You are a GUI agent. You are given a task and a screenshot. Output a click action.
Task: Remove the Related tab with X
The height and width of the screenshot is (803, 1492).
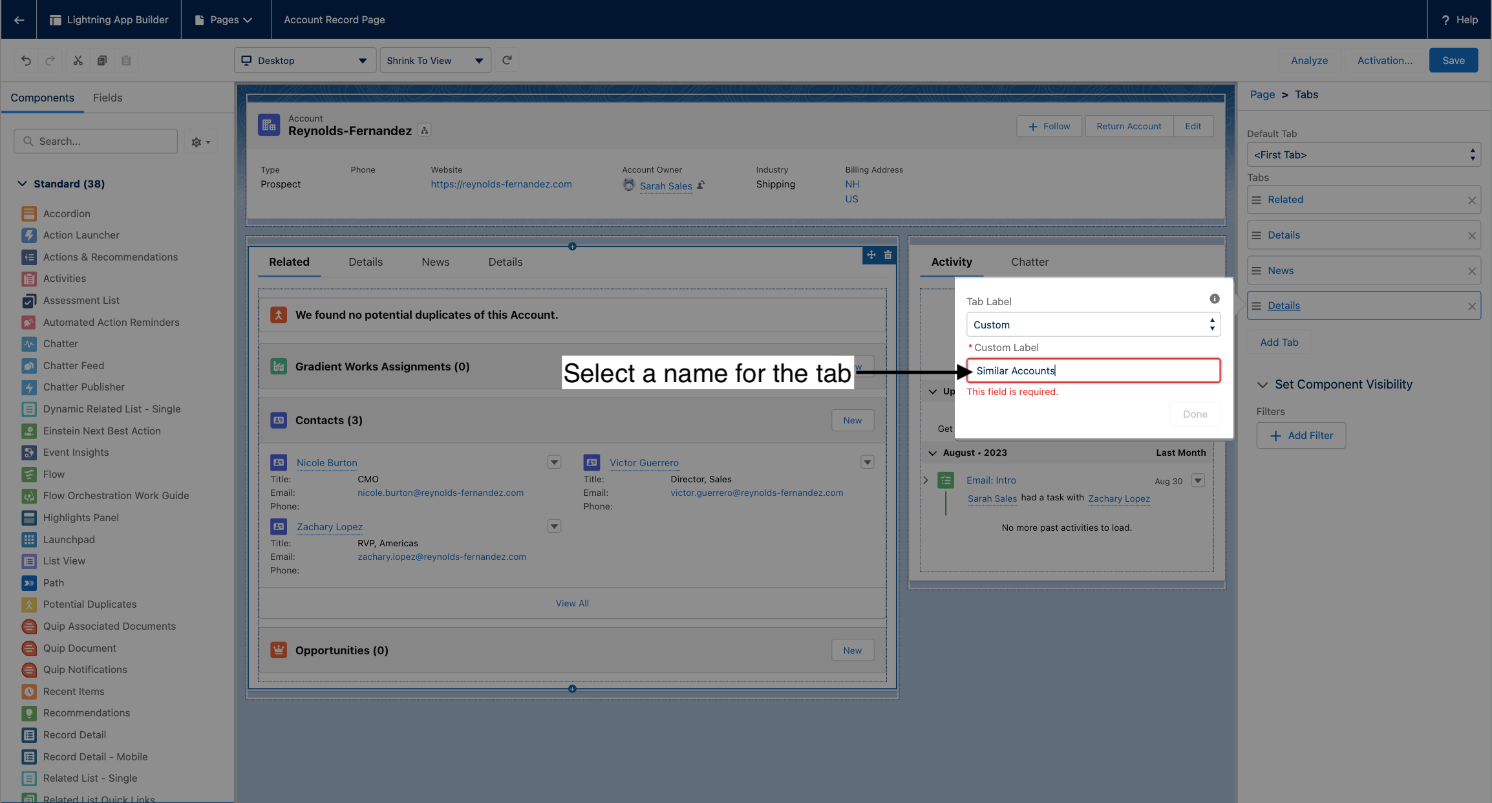pos(1471,200)
